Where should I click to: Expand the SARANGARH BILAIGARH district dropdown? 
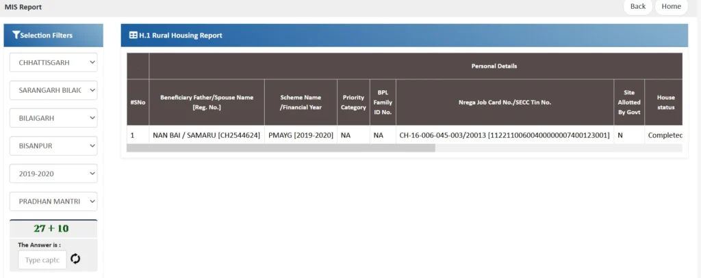click(x=53, y=90)
